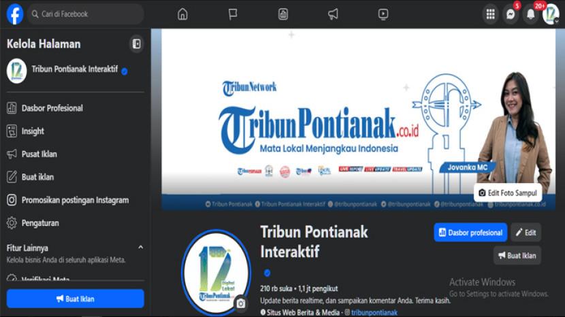565x317 pixels.
Task: Open Dasbor Profesional in sidebar
Action: [52, 108]
